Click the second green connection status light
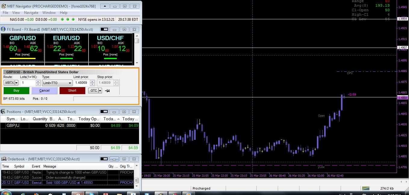 (68, 19)
